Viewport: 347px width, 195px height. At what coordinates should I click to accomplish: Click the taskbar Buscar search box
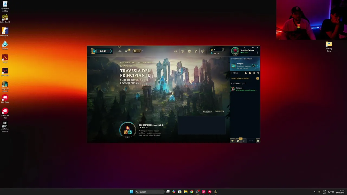(150, 192)
